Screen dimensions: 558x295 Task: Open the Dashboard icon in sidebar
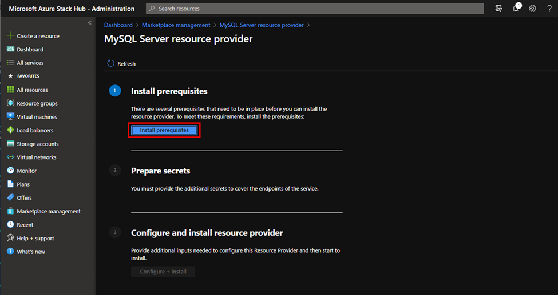tap(11, 49)
